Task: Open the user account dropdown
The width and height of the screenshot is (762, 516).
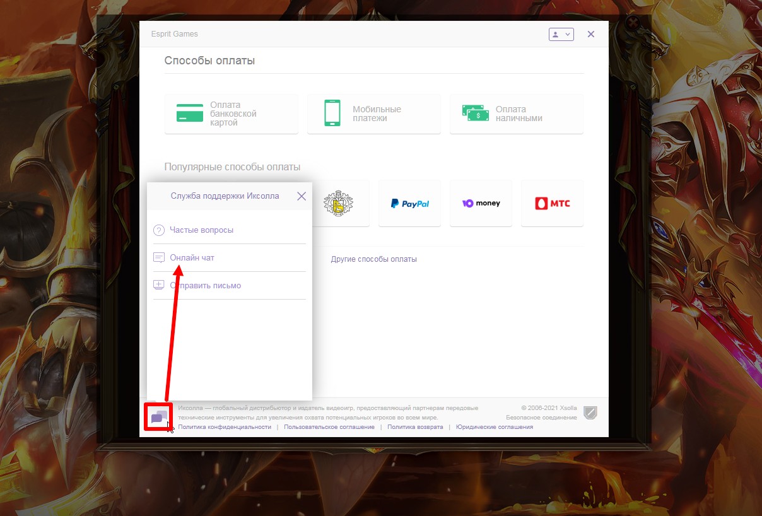Action: (561, 35)
